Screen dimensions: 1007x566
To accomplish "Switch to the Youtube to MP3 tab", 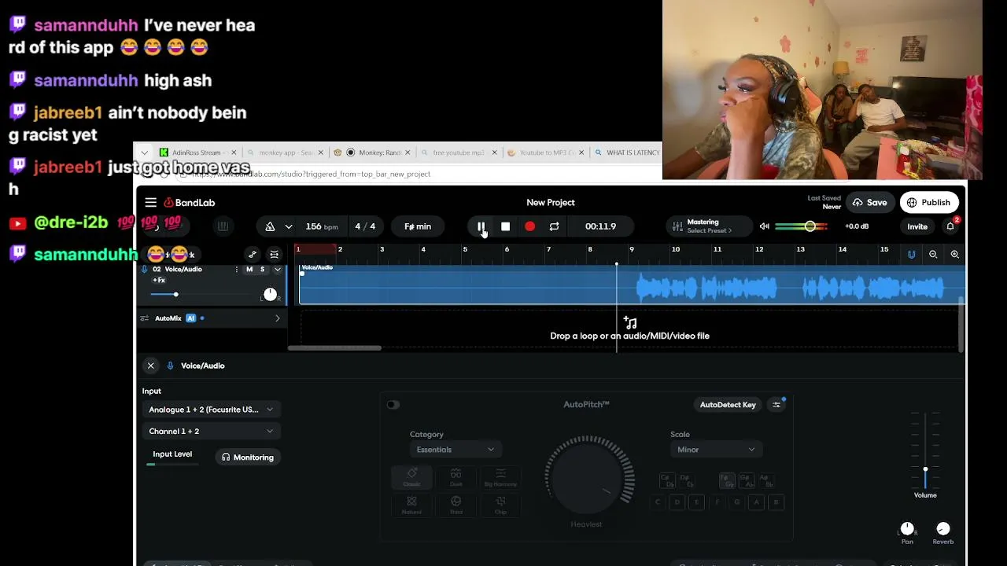I will [546, 153].
